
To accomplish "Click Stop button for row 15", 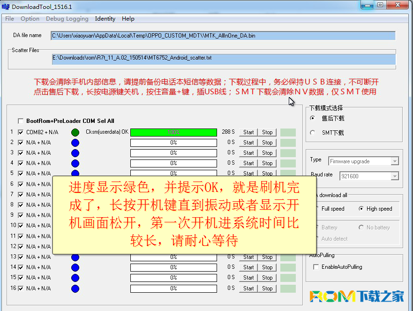I will [x=267, y=278].
